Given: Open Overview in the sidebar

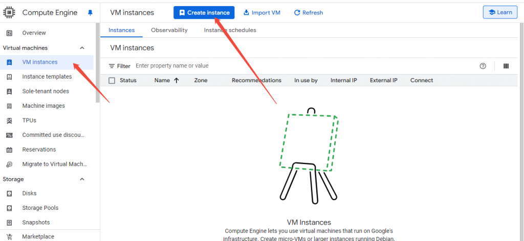Looking at the screenshot, I should pos(34,33).
